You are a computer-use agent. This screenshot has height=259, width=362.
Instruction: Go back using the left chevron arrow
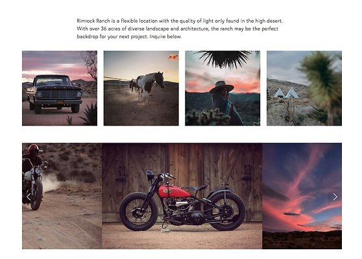pyautogui.click(x=29, y=197)
